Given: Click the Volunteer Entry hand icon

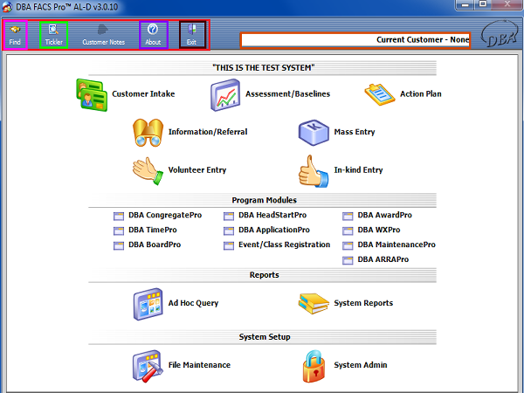Looking at the screenshot, I should click(x=148, y=170).
